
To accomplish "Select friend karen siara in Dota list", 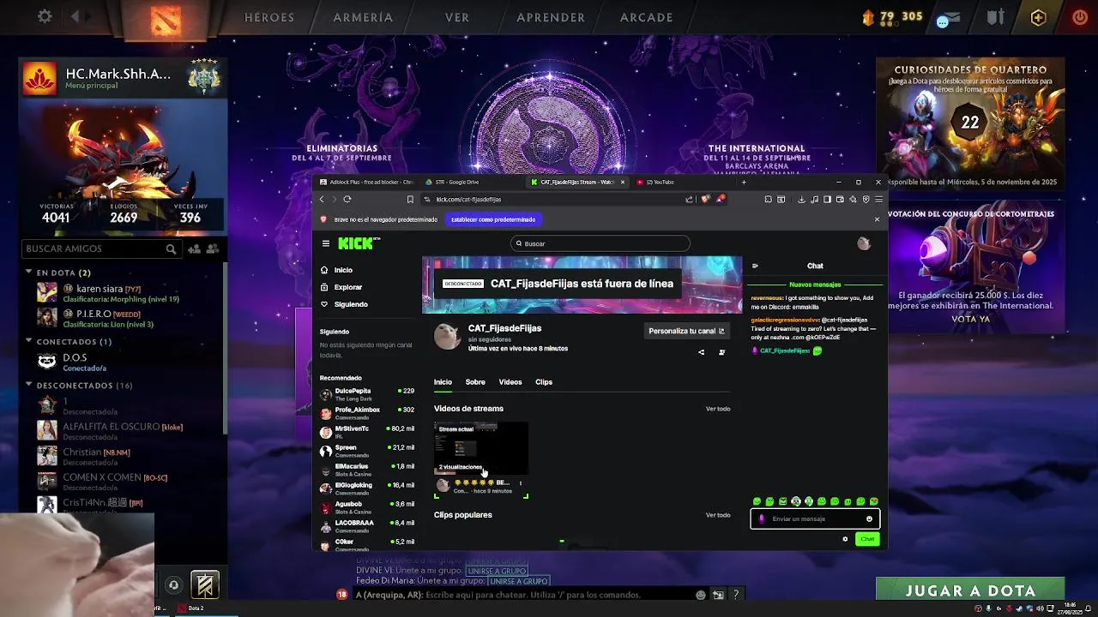I will [120, 293].
